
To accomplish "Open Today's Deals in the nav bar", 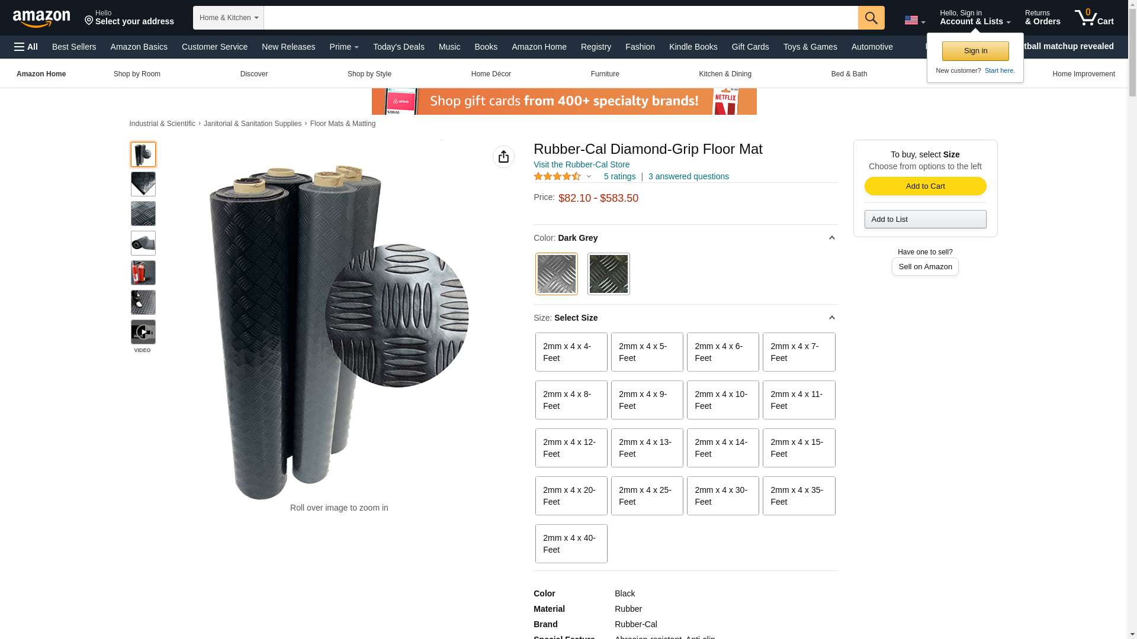I will 399,47.
